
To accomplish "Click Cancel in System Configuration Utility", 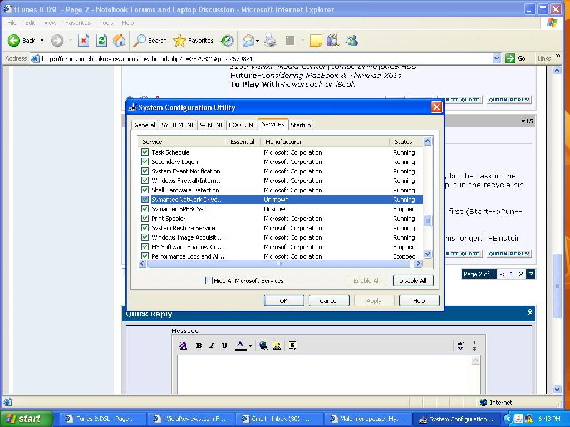I will [x=328, y=301].
